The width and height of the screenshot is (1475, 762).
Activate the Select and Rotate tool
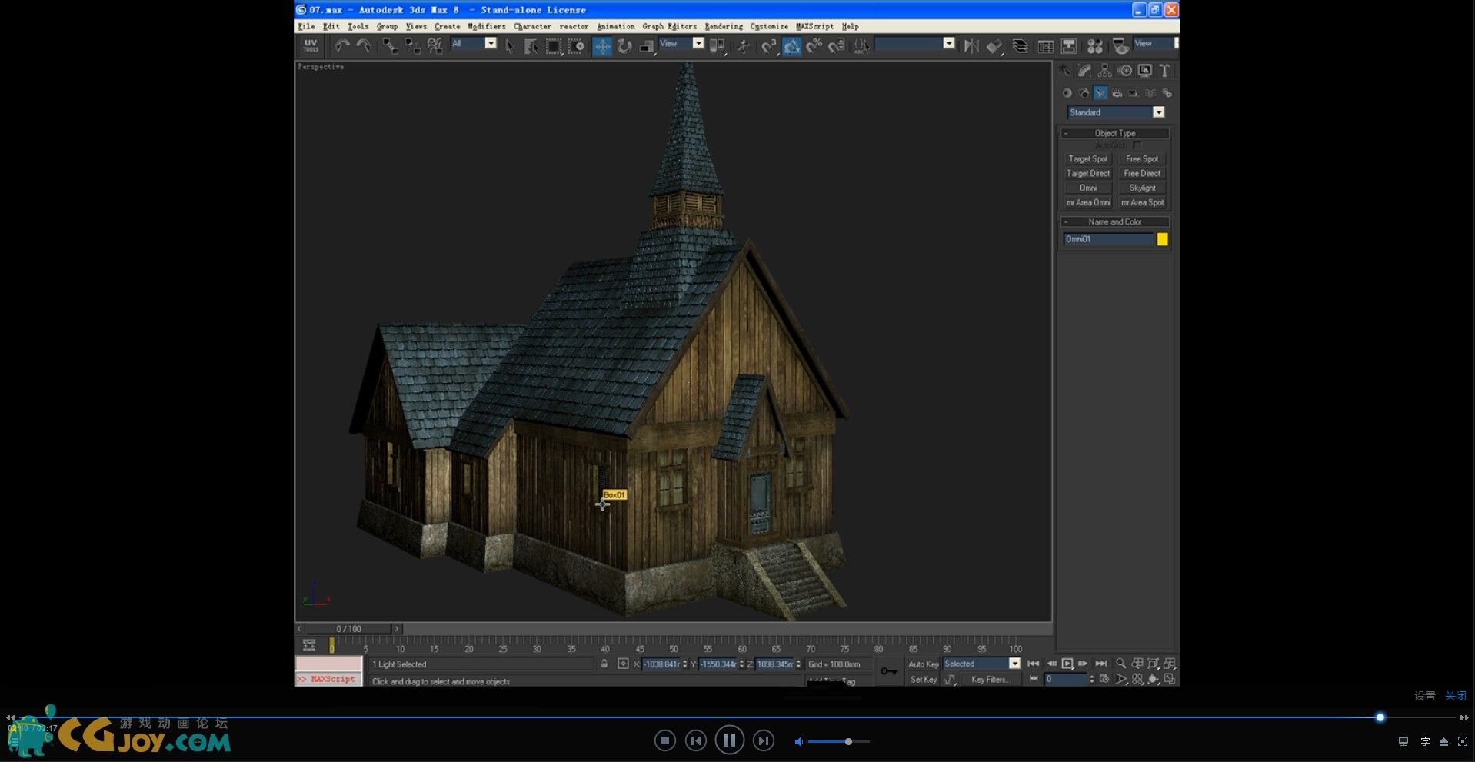pyautogui.click(x=624, y=46)
